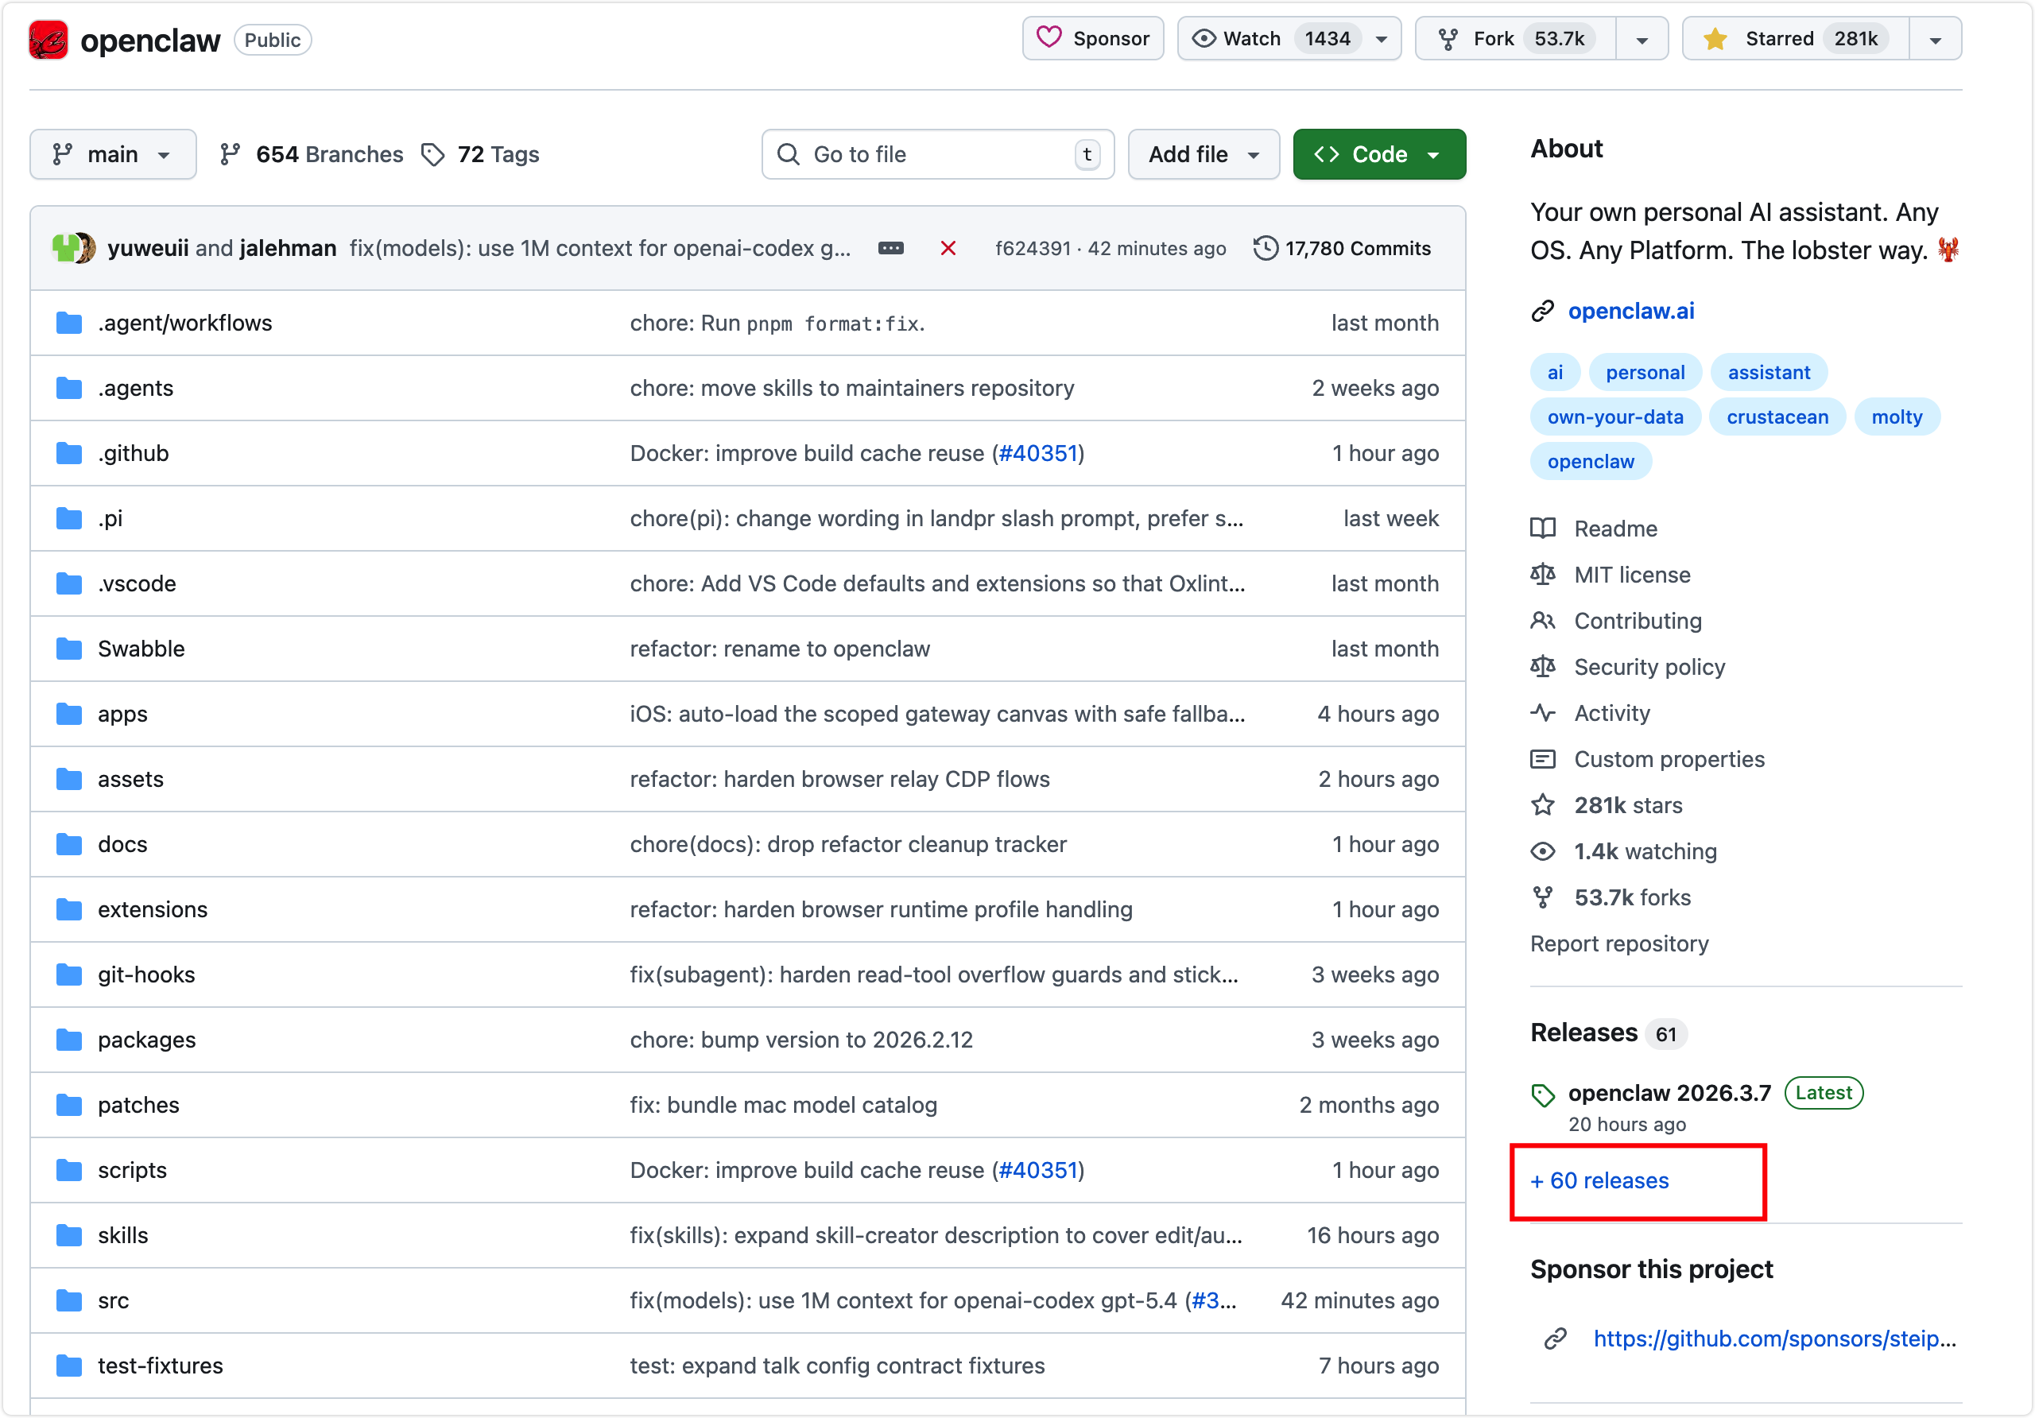This screenshot has height=1418, width=2035.
Task: Expand commit message ellipsis button
Action: tap(890, 248)
